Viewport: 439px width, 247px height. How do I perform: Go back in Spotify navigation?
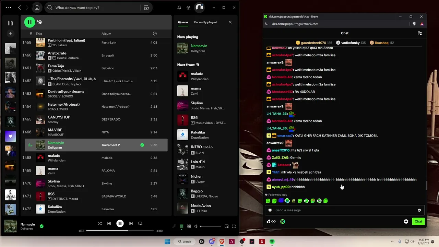point(20,8)
